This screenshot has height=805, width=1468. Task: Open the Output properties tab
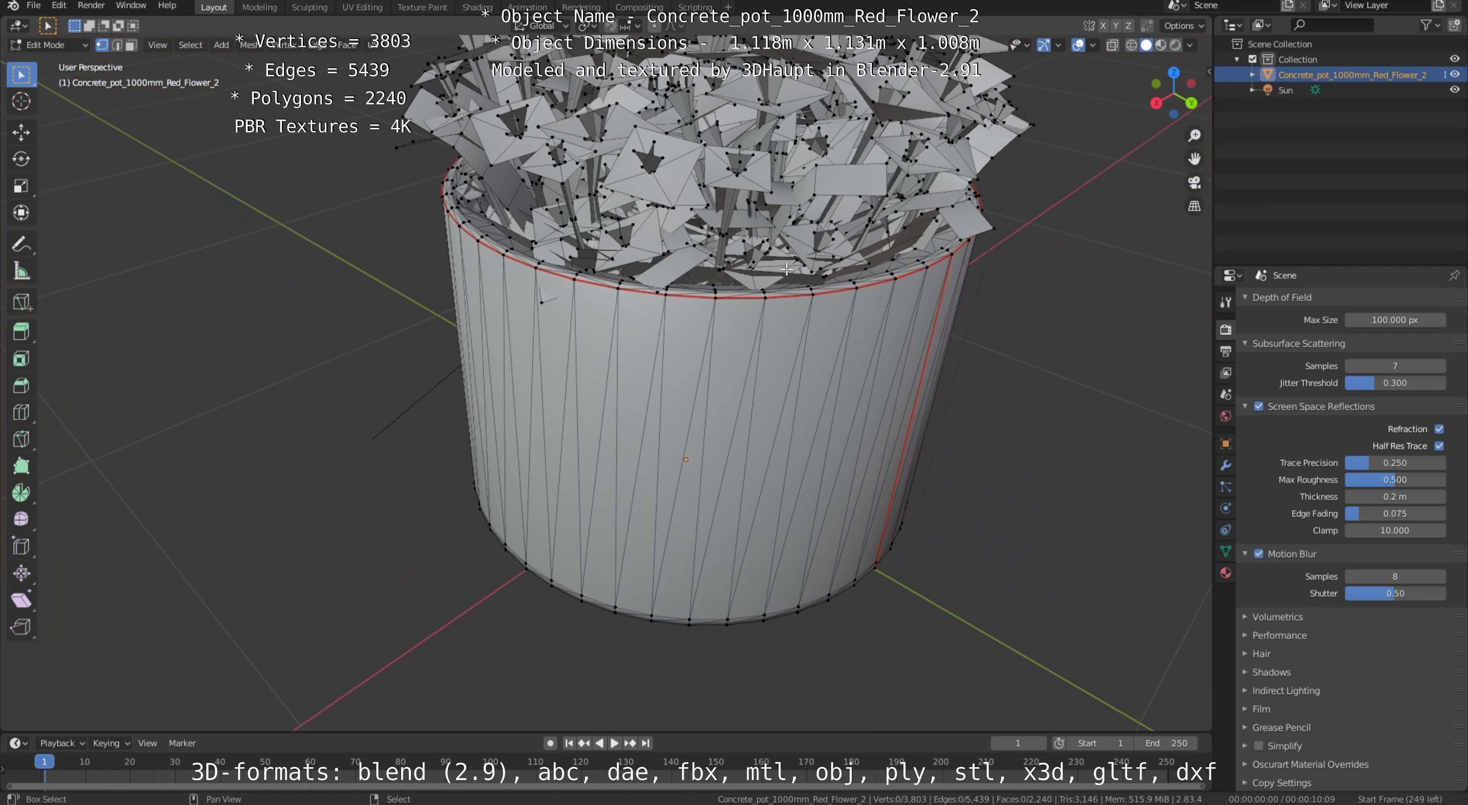click(1226, 351)
